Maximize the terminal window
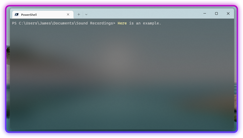The image size is (243, 138). 216,13
